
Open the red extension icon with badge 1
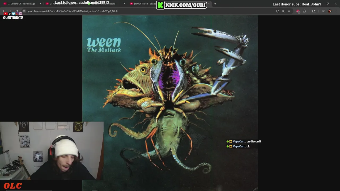[x=298, y=11]
